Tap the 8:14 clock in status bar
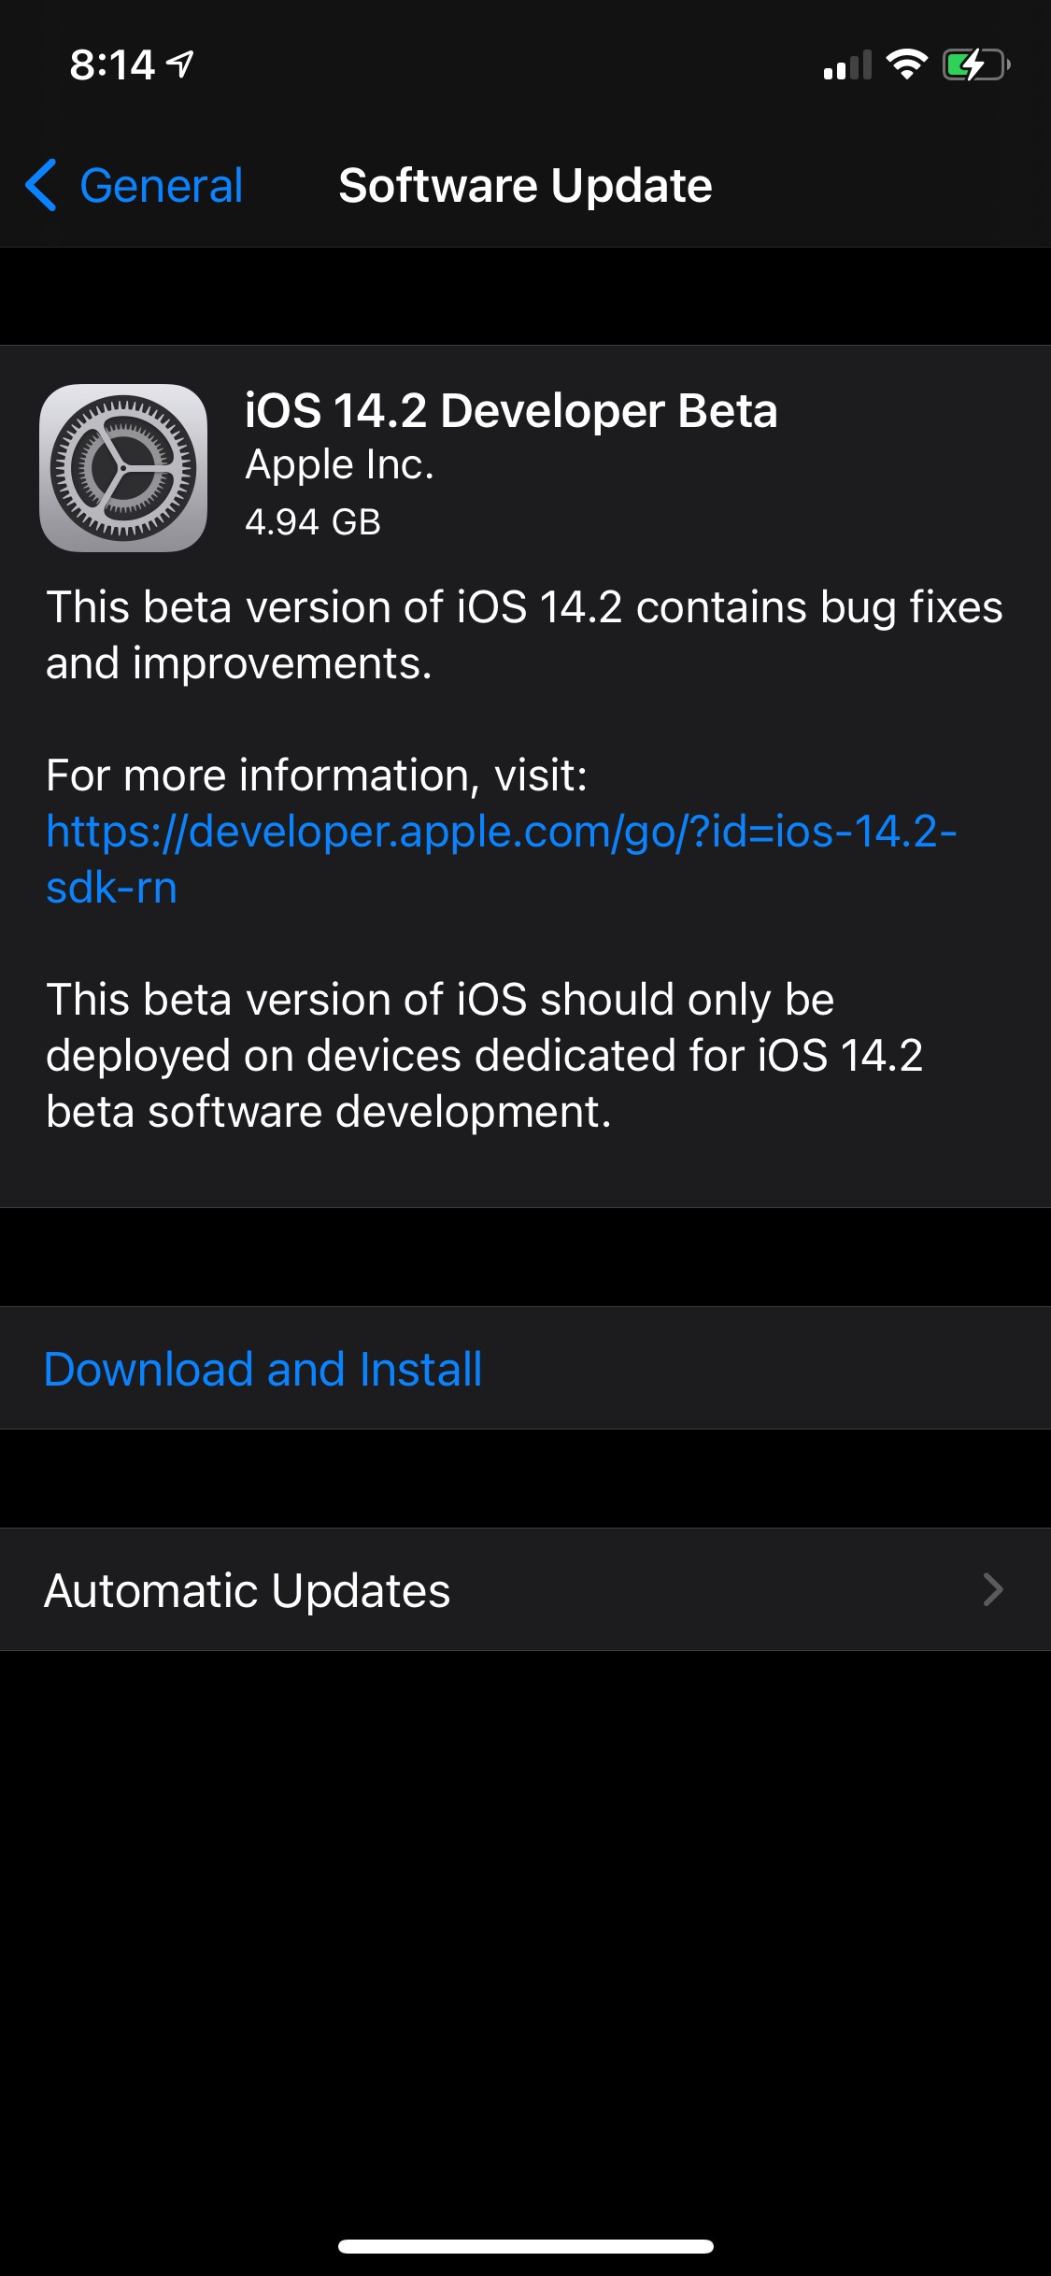Viewport: 1051px width, 2276px height. click(x=112, y=64)
